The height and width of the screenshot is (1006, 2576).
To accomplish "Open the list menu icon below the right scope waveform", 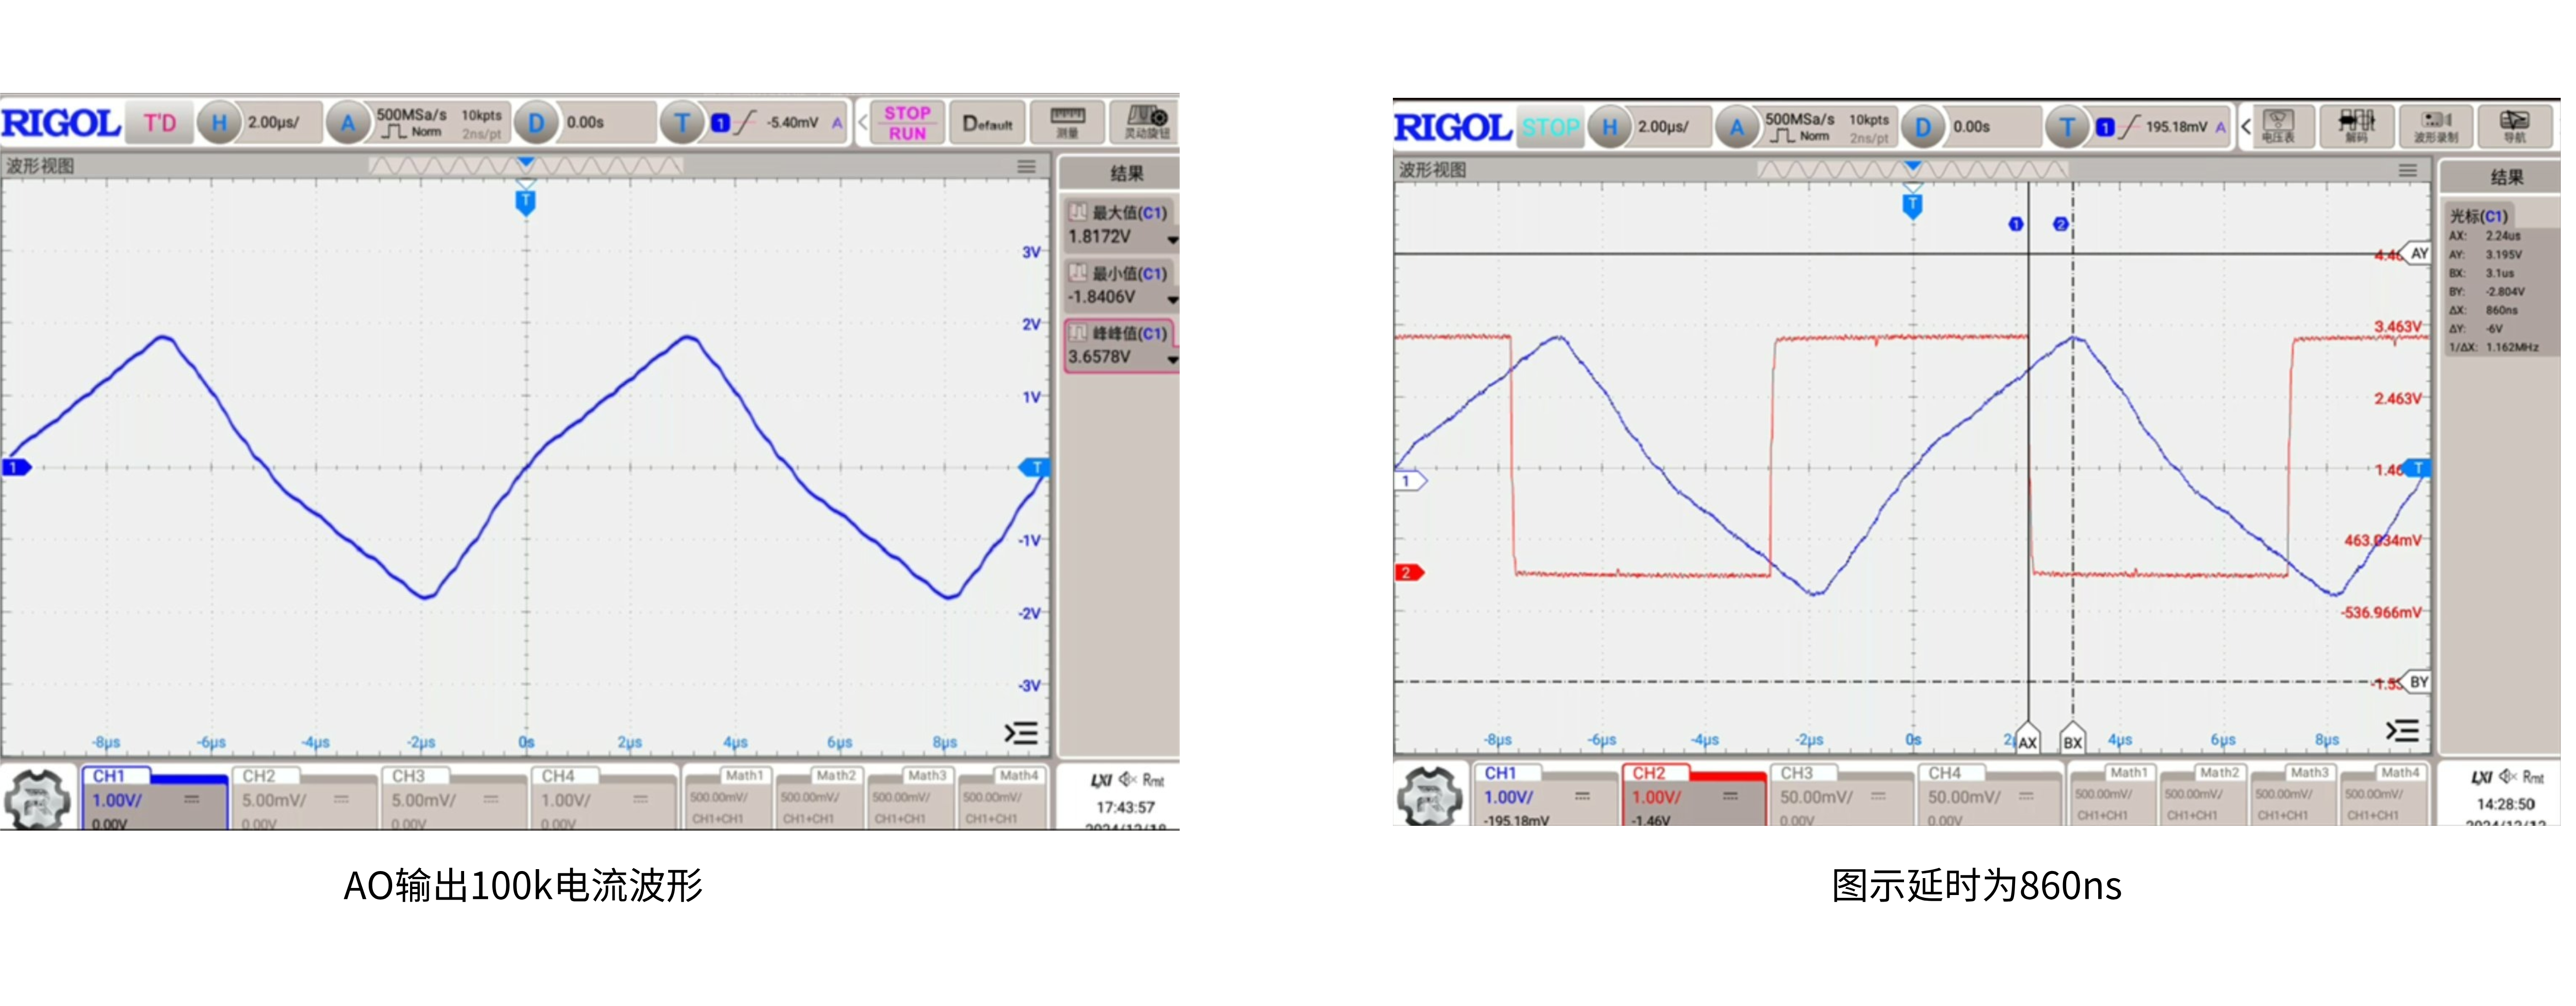I will click(2402, 731).
